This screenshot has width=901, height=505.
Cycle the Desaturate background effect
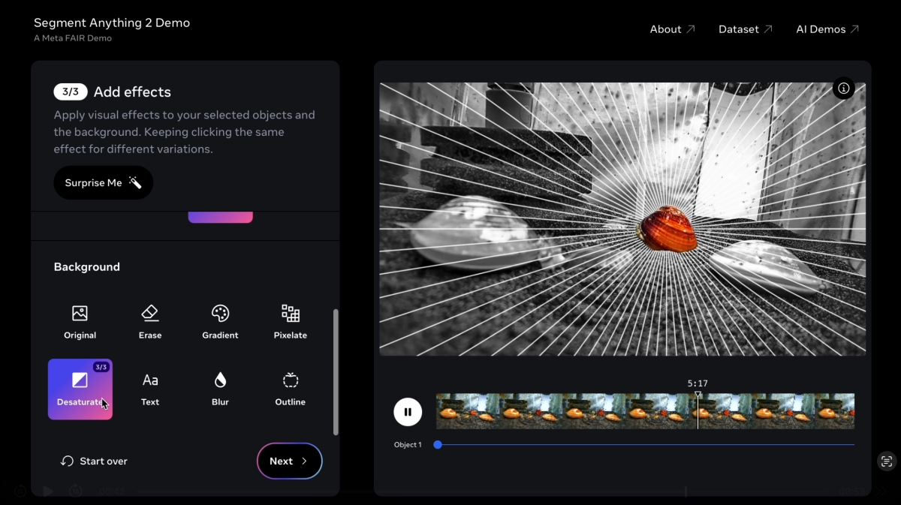coord(80,389)
